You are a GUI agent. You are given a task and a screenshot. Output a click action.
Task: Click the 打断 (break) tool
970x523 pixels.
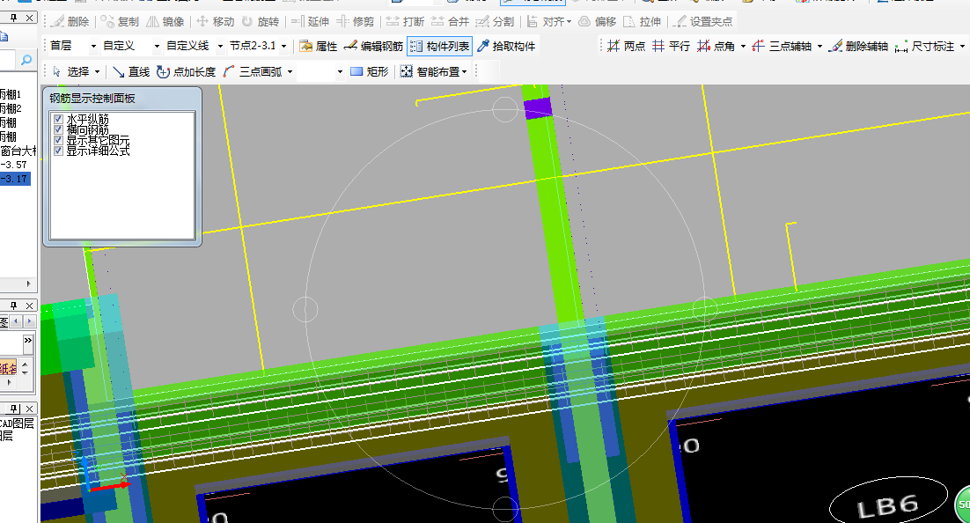point(405,22)
